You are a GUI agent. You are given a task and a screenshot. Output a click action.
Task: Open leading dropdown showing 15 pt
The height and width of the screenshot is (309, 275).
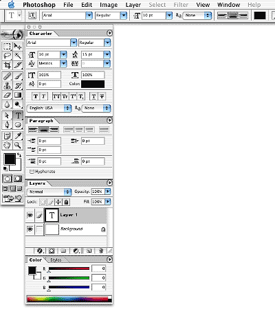point(107,54)
